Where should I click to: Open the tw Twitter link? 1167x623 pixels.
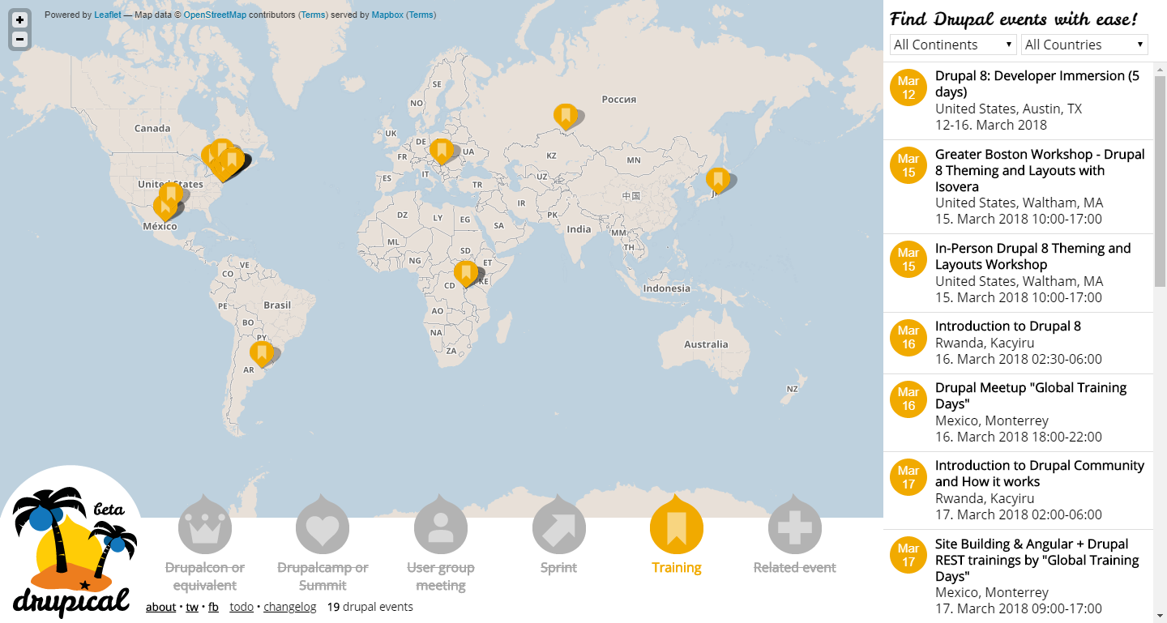pos(192,607)
